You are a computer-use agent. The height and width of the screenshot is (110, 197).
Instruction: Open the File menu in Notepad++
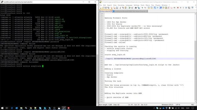tap(100, 5)
